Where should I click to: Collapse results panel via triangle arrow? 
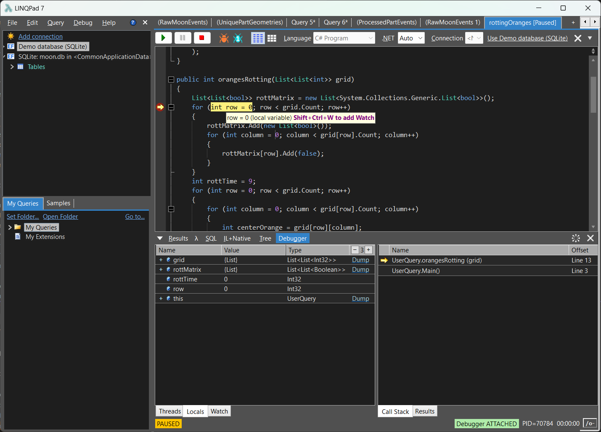[160, 239]
